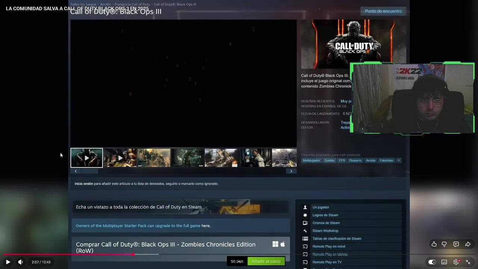Click the Steam Workshop wrench icon

305,231
